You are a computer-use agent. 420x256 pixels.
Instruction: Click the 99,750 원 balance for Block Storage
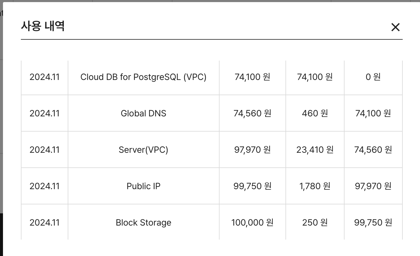click(373, 222)
